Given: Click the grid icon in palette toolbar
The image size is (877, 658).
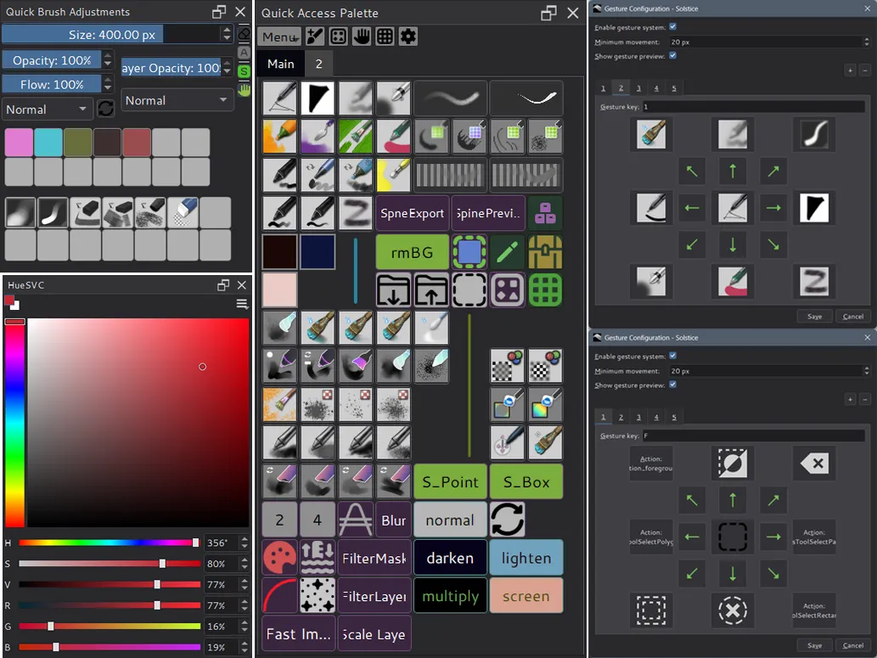Looking at the screenshot, I should coord(385,37).
